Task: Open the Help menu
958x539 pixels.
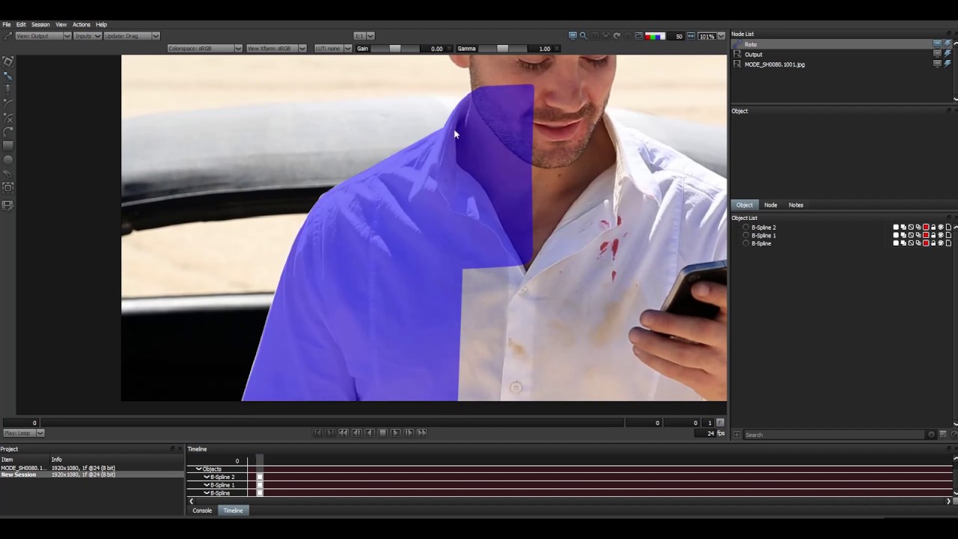Action: coord(101,25)
